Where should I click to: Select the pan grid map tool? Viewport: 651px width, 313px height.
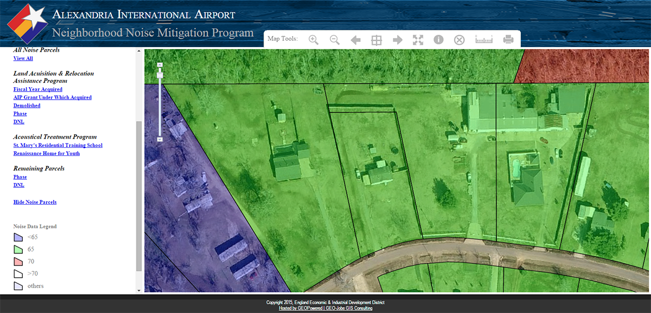coord(376,40)
